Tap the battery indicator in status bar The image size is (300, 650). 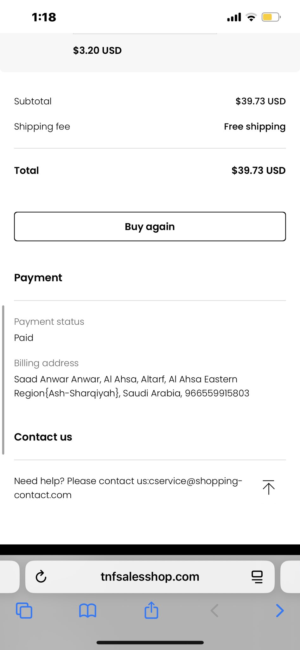[271, 17]
